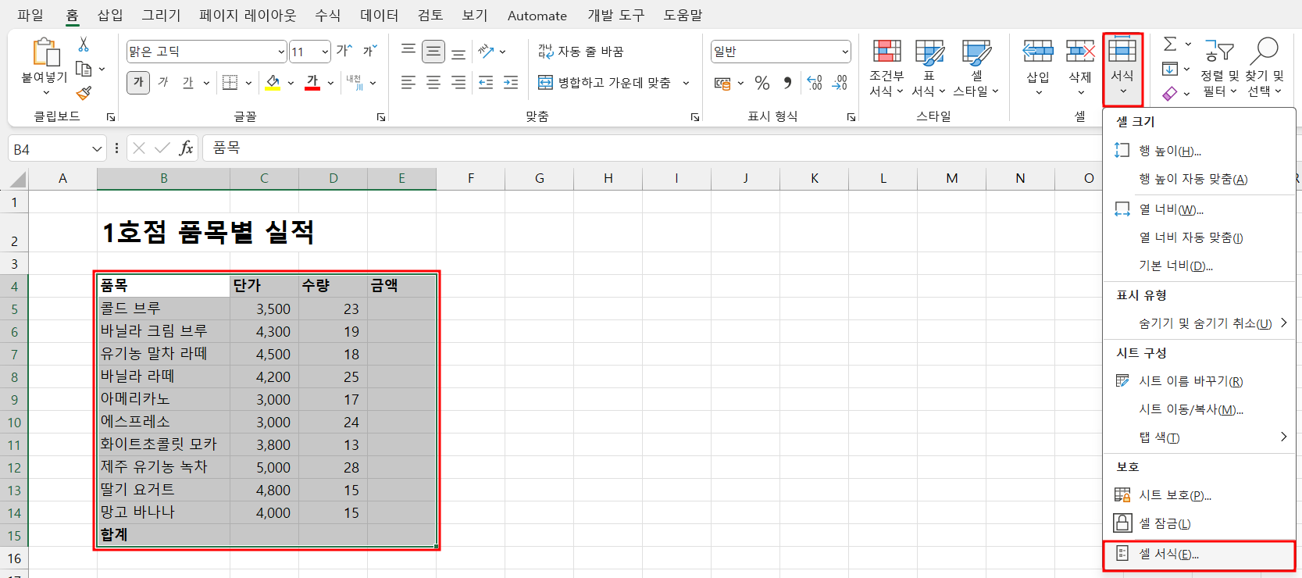Screen dimensions: 1302x578
Task: Open the font name dropdown
Action: point(281,52)
